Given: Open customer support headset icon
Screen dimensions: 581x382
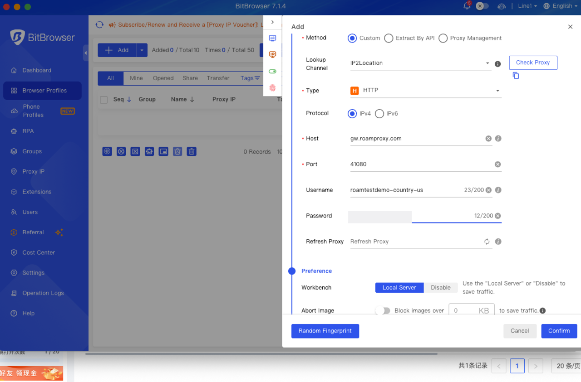Looking at the screenshot, I should pos(502,6).
